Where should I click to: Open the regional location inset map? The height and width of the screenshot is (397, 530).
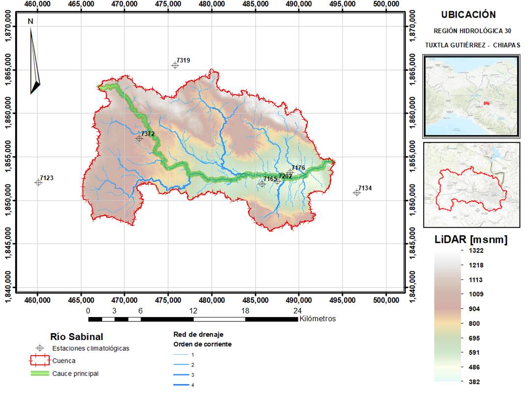coord(471,96)
